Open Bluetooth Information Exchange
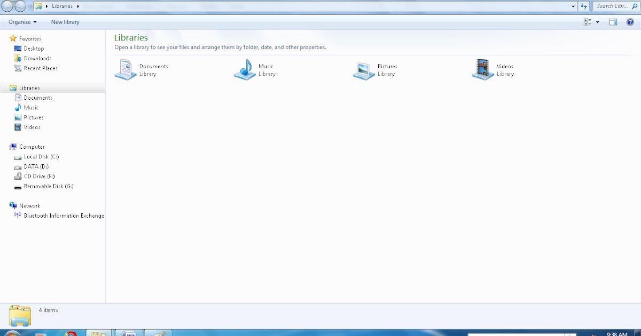The height and width of the screenshot is (336, 641). (64, 215)
